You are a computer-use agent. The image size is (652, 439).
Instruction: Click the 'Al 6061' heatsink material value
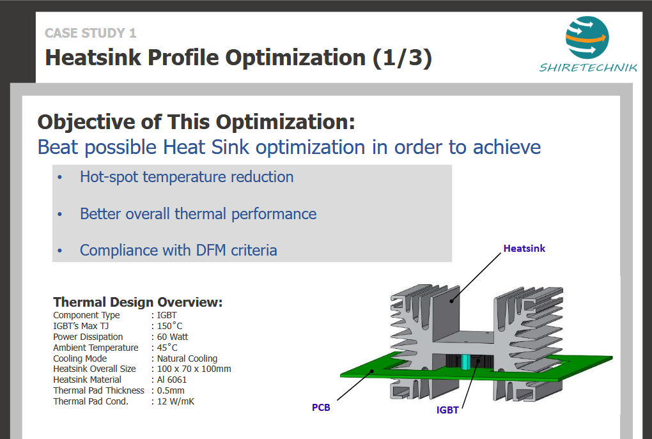(172, 380)
